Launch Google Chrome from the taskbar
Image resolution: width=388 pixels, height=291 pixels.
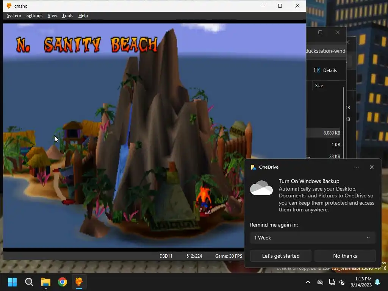63,282
